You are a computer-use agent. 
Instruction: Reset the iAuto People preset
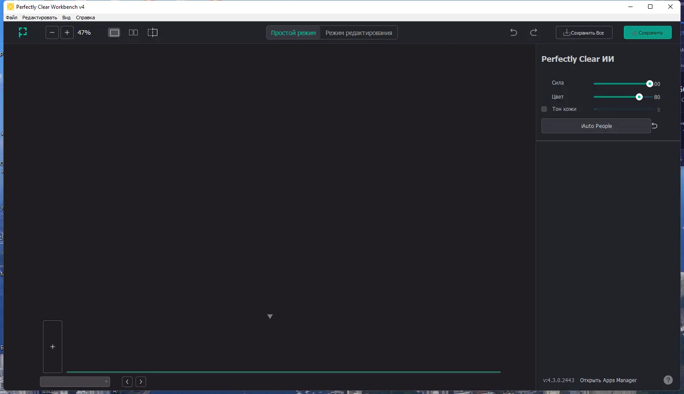tap(655, 126)
